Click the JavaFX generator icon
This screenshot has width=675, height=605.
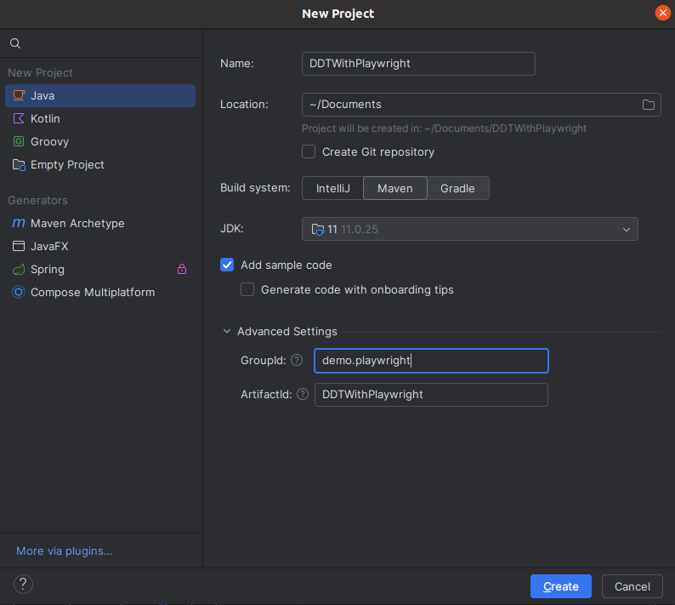coord(18,246)
